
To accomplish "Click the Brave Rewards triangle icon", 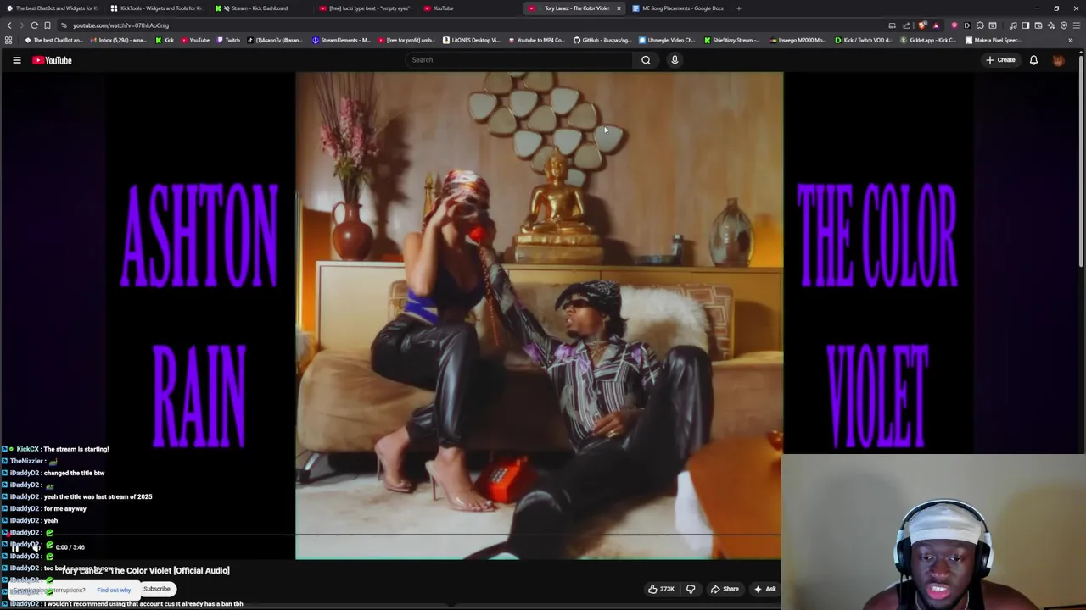I will 936,25.
